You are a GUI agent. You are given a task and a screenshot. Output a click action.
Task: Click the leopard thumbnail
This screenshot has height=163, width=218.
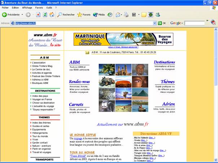(107, 94)
